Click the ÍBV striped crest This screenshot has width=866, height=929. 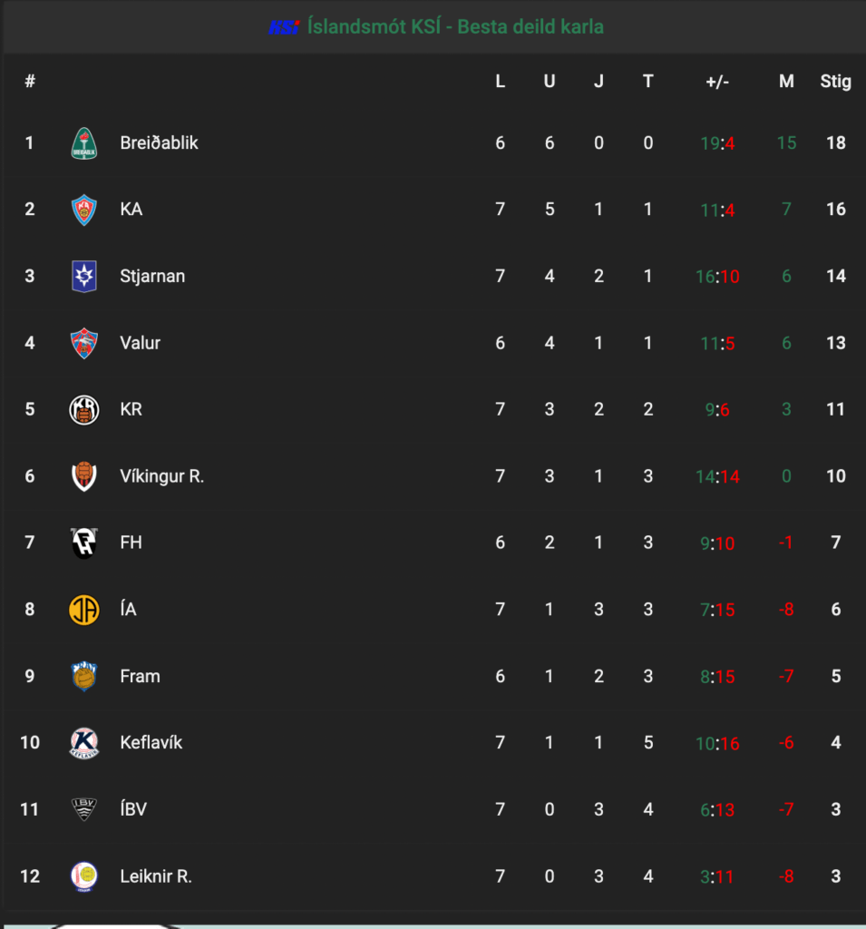coord(84,809)
